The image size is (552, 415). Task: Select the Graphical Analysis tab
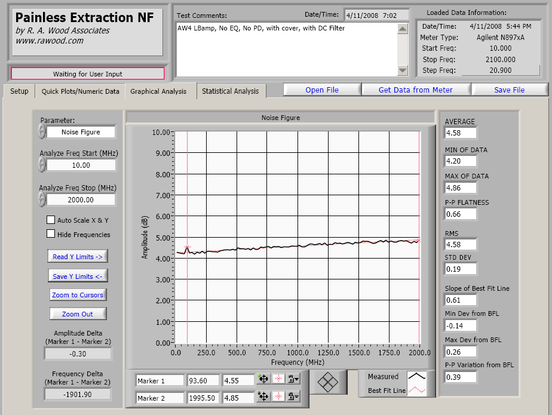coord(158,91)
